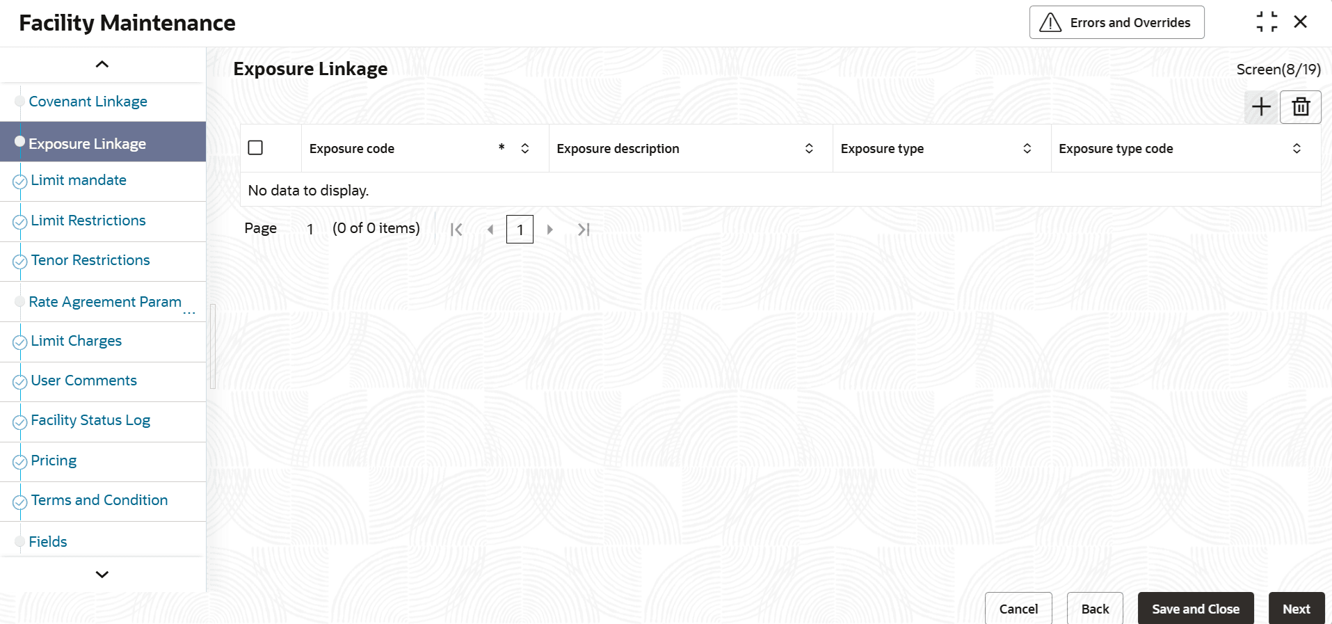
Task: Click the side panel resize handle
Action: coord(213,346)
